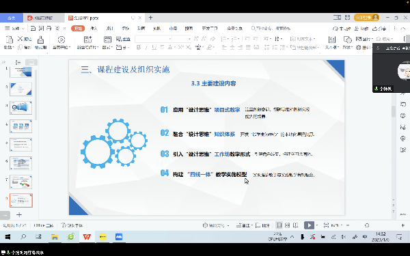Toggle normal view button in status bar

pos(279,225)
